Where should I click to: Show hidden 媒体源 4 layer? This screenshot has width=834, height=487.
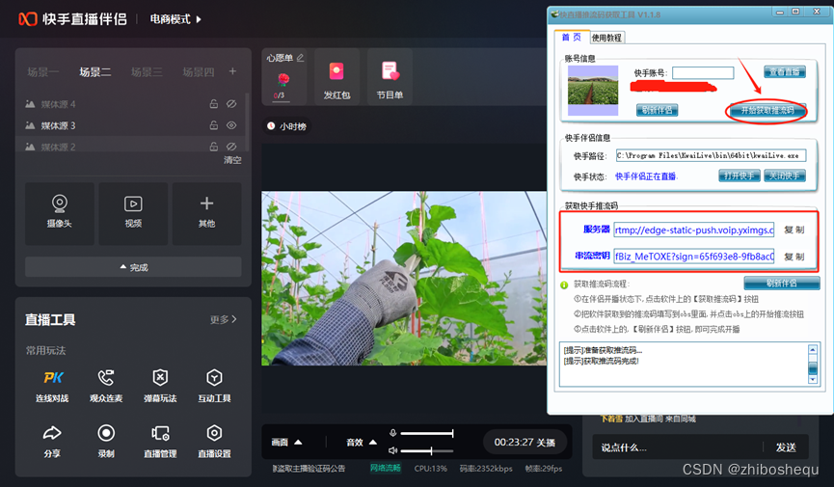(x=231, y=104)
